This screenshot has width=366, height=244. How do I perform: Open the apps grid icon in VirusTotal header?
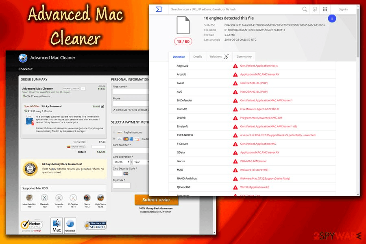pos(324,9)
